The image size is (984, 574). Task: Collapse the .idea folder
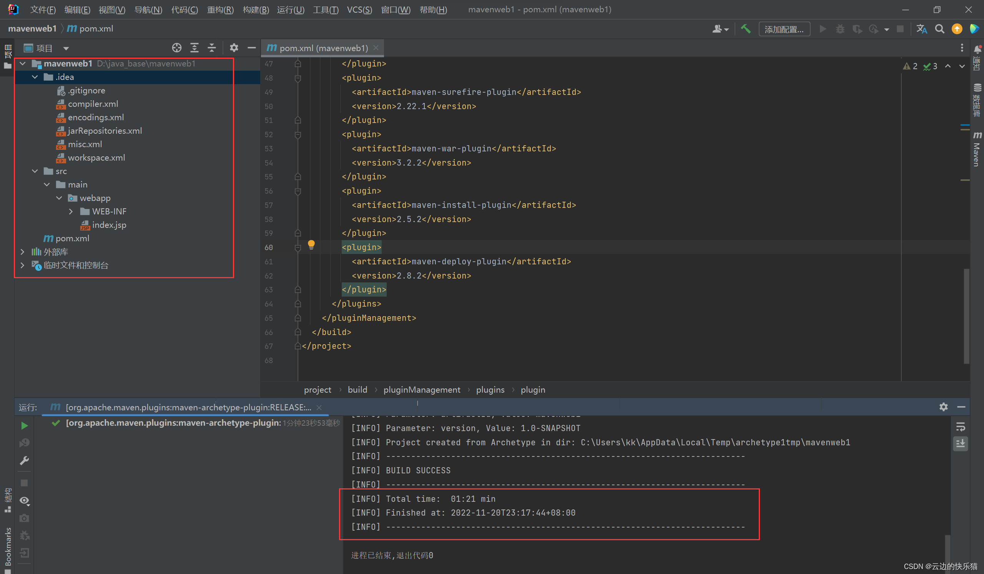click(x=35, y=77)
